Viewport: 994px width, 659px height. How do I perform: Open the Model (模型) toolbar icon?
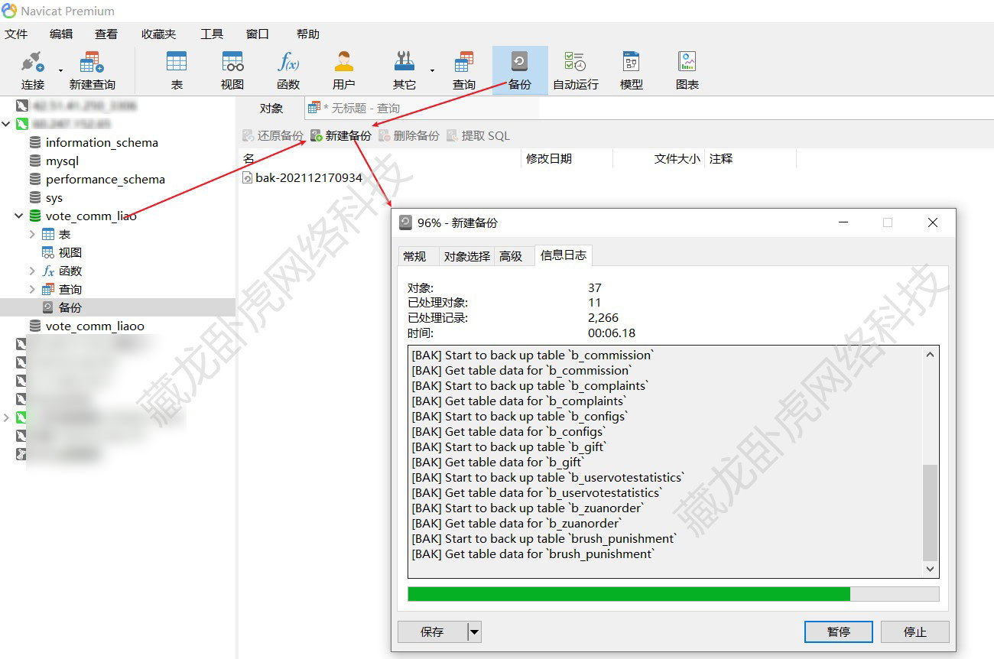632,70
